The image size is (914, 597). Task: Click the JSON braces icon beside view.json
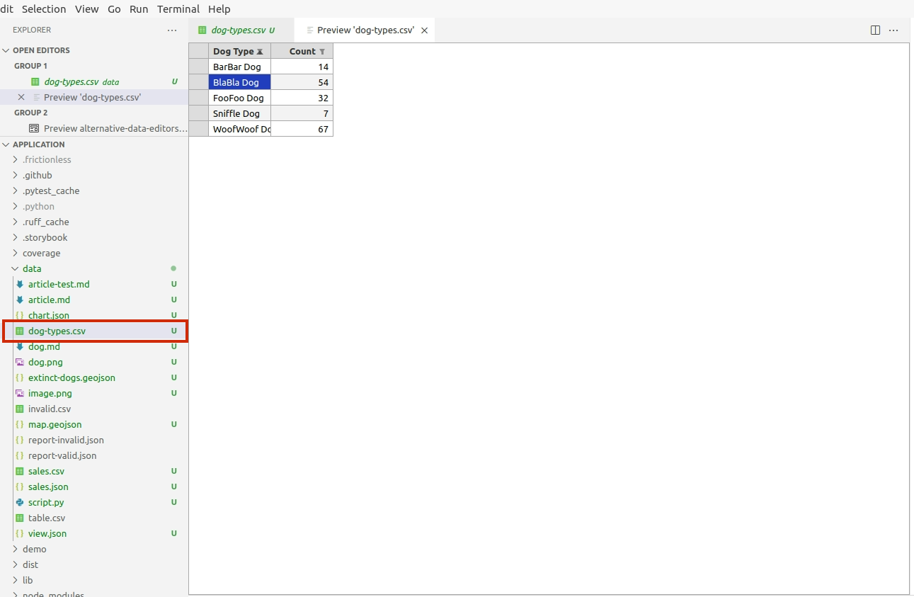(x=19, y=533)
